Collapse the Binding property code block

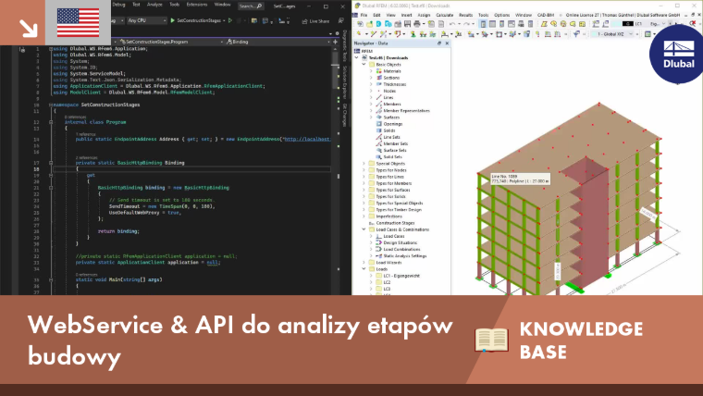point(51,163)
